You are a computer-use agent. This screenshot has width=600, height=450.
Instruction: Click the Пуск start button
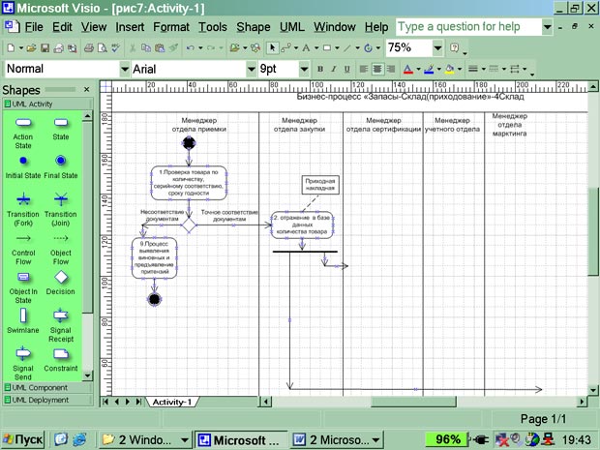(23, 439)
